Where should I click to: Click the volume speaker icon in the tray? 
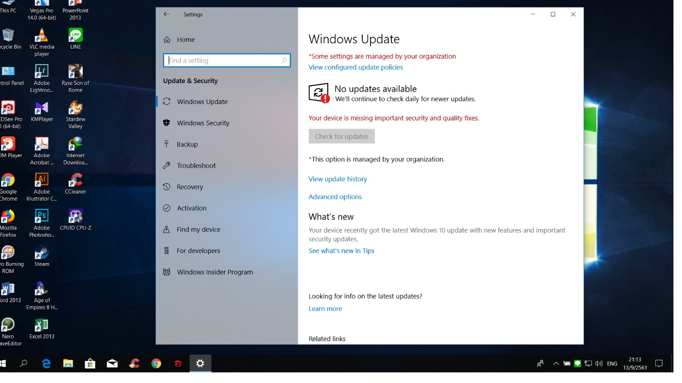599,363
